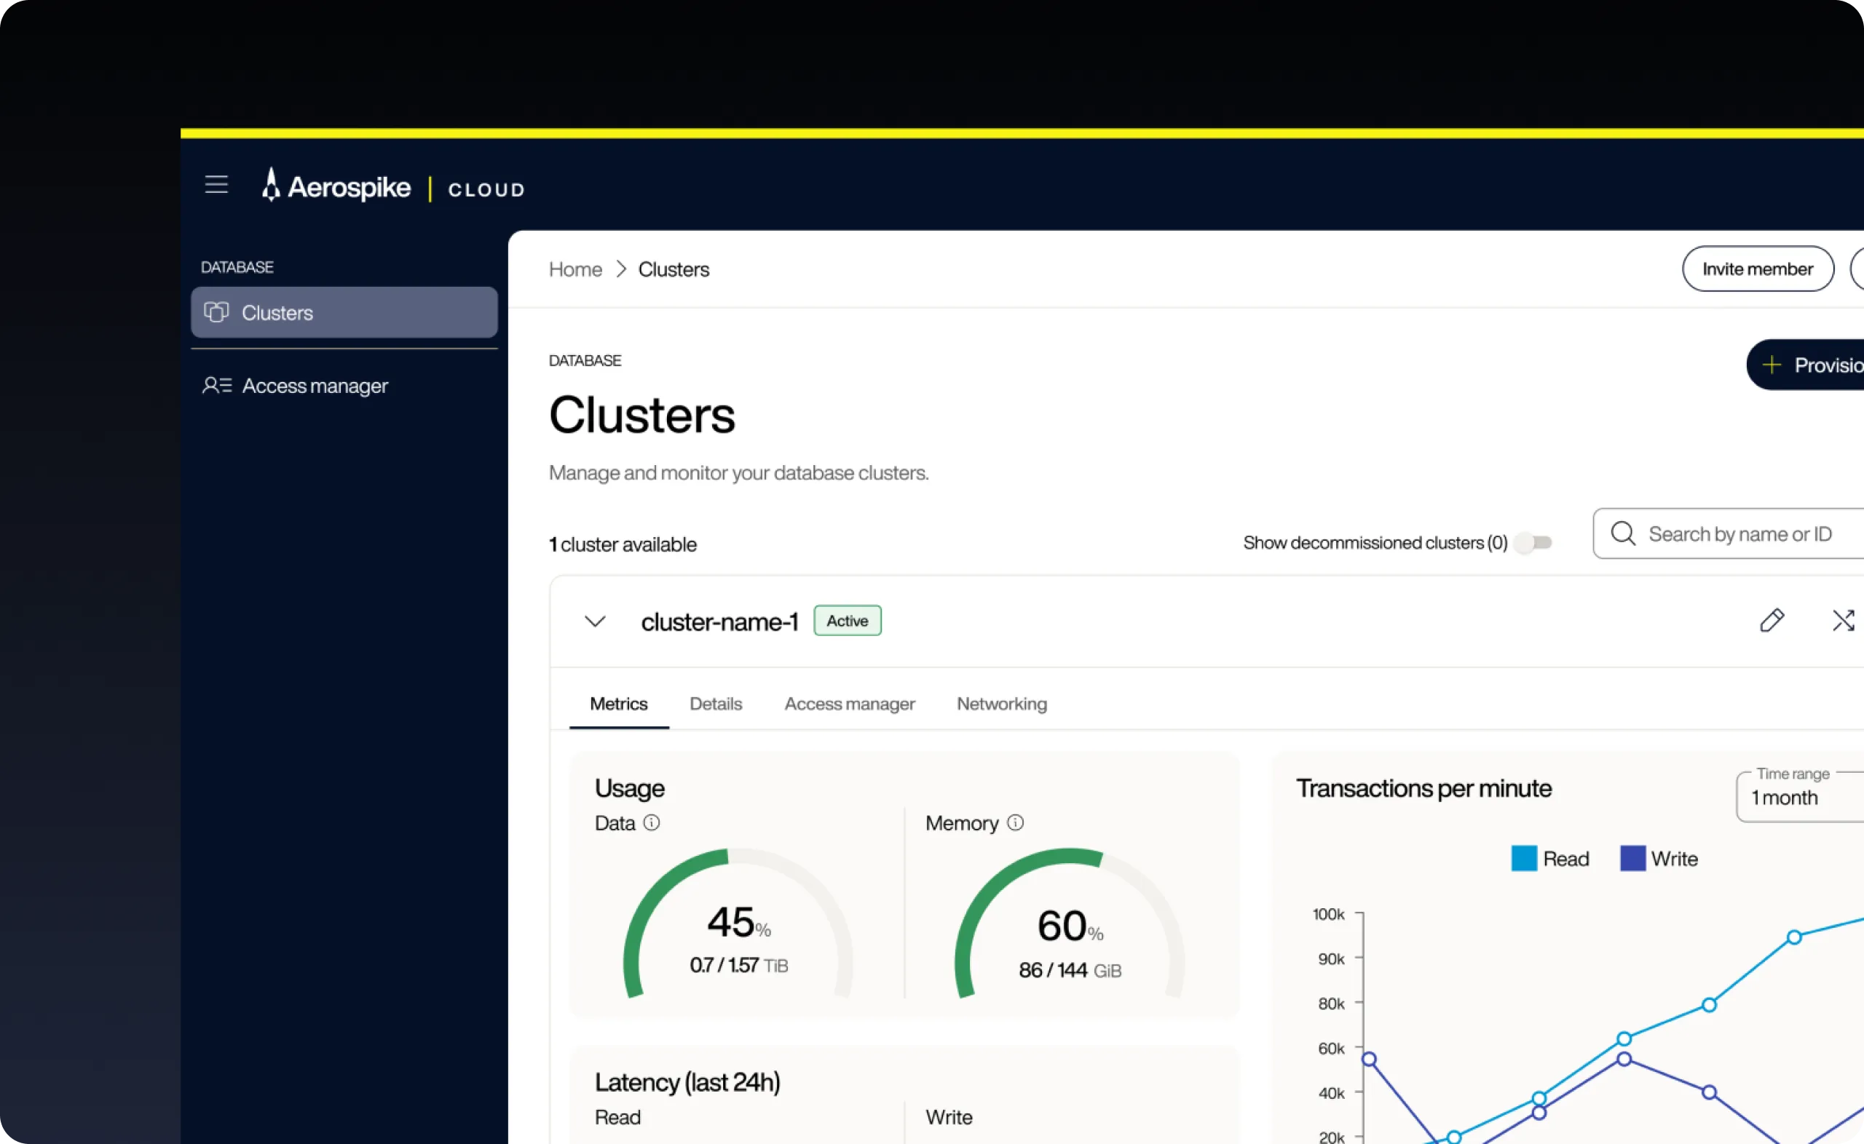Click the Memory usage 60% gauge
This screenshot has height=1144, width=1864.
[1070, 923]
